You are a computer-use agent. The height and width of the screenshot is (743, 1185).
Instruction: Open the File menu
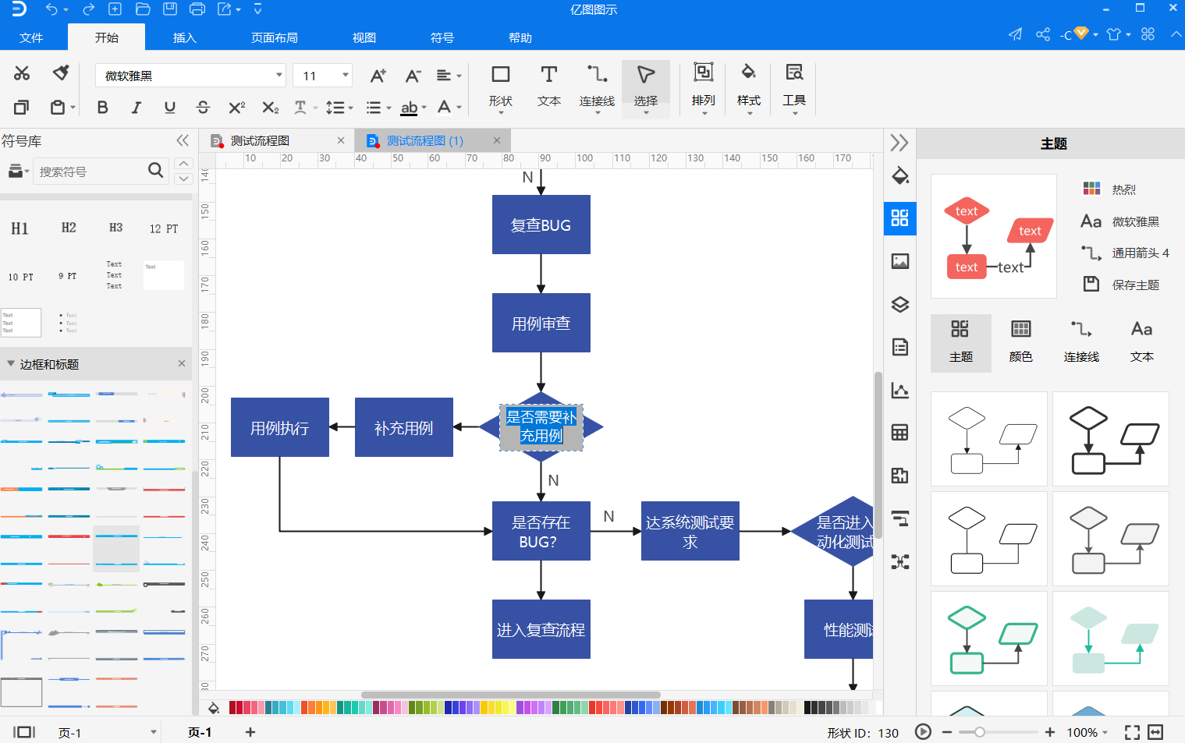pos(31,37)
